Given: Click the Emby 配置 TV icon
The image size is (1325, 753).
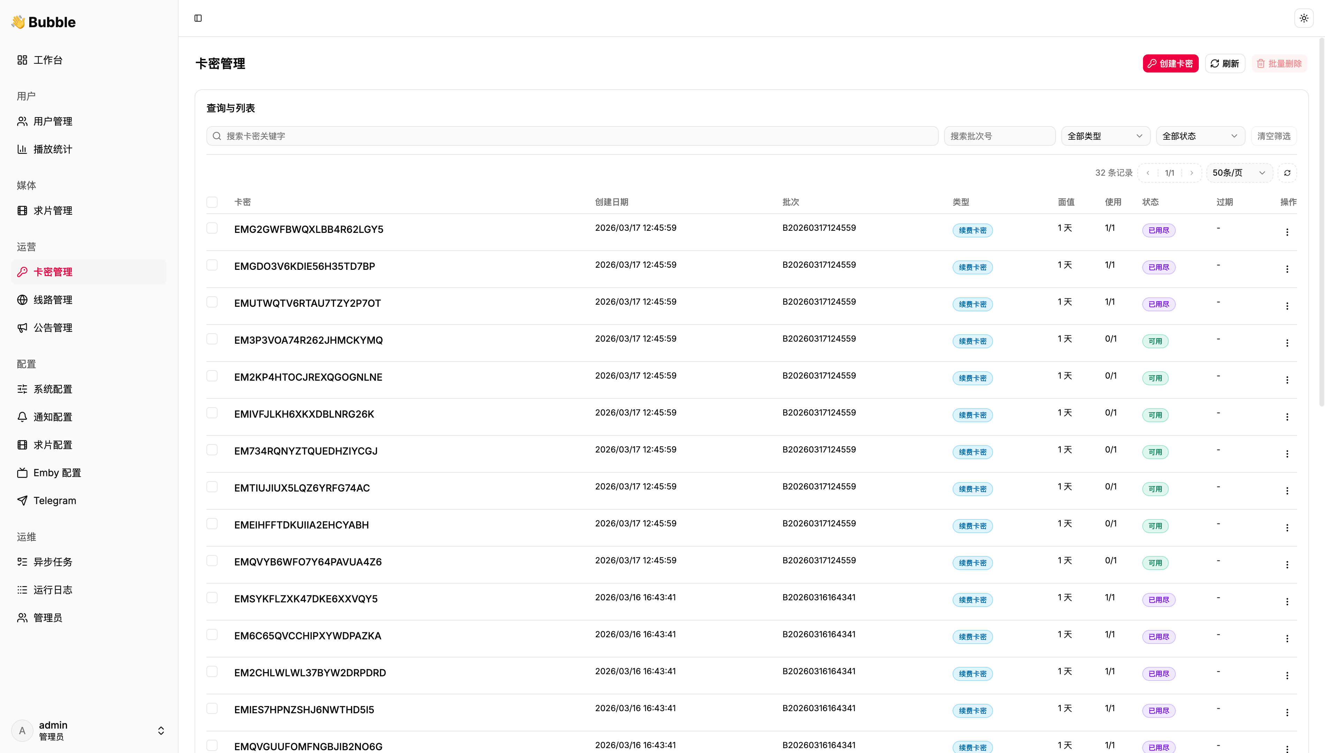Looking at the screenshot, I should tap(22, 472).
